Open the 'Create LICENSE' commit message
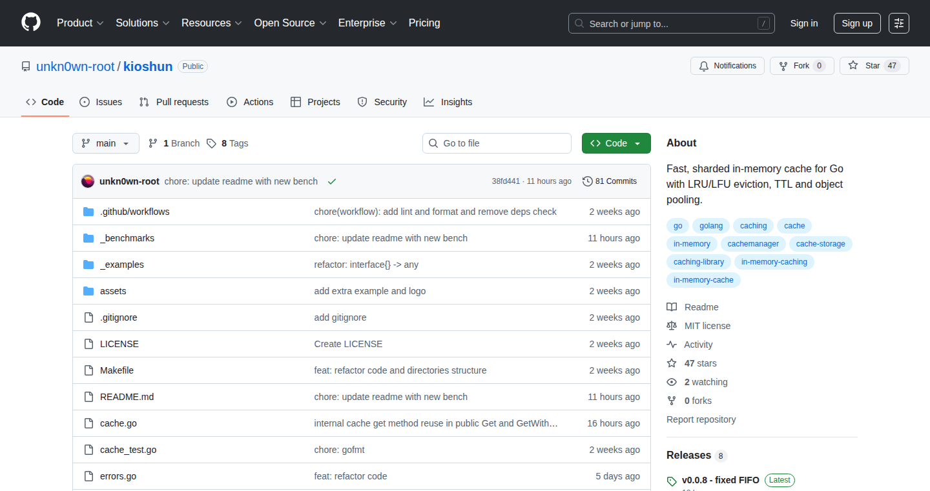Image resolution: width=930 pixels, height=491 pixels. point(349,344)
